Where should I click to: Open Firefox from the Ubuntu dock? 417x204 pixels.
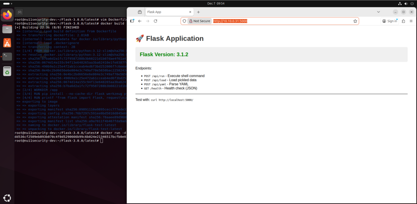(x=7, y=15)
